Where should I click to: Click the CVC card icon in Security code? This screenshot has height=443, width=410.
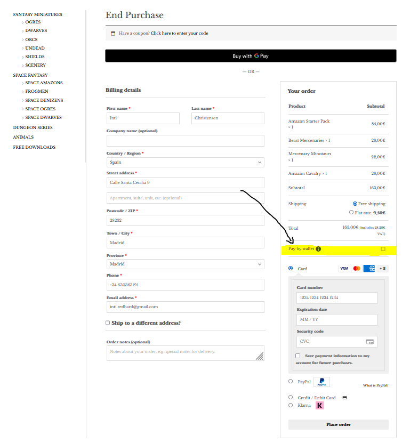pyautogui.click(x=370, y=342)
